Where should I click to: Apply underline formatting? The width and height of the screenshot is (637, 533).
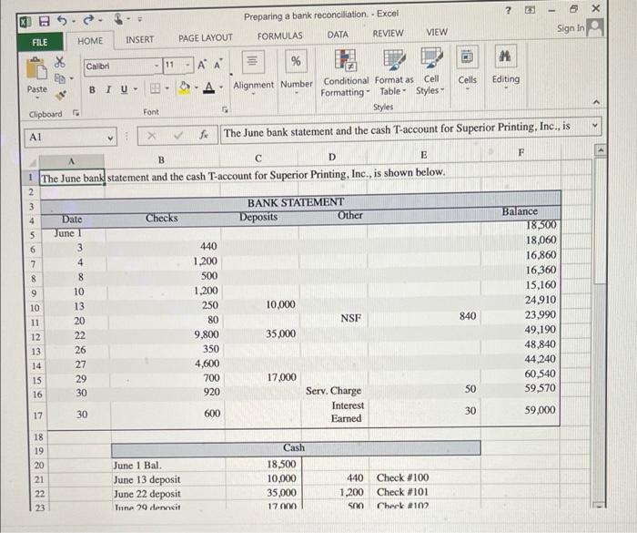tap(124, 89)
